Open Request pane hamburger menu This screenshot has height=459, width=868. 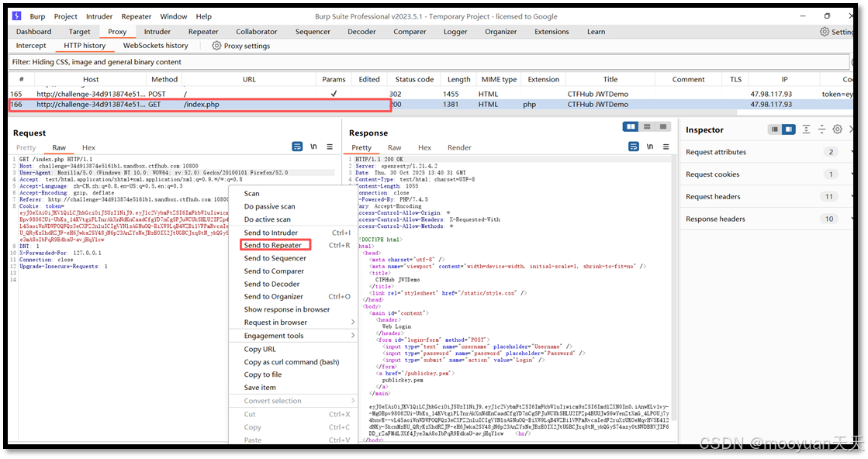(330, 147)
